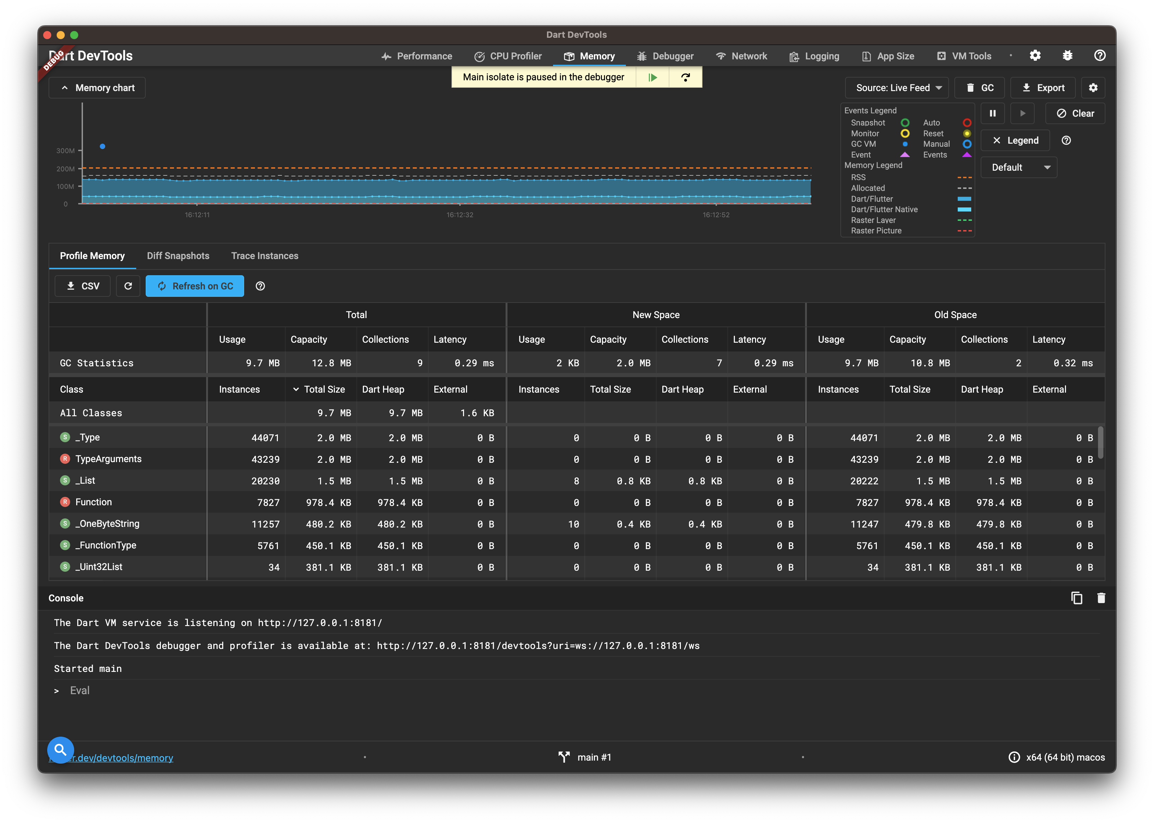Resume the memory chart with play button
Screen dimensions: 1154x823
[x=1023, y=114]
